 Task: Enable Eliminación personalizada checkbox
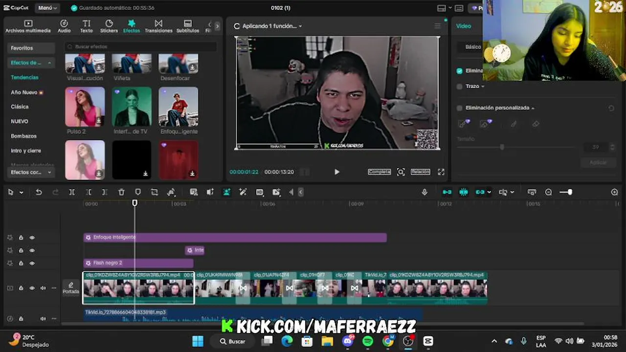coord(459,108)
